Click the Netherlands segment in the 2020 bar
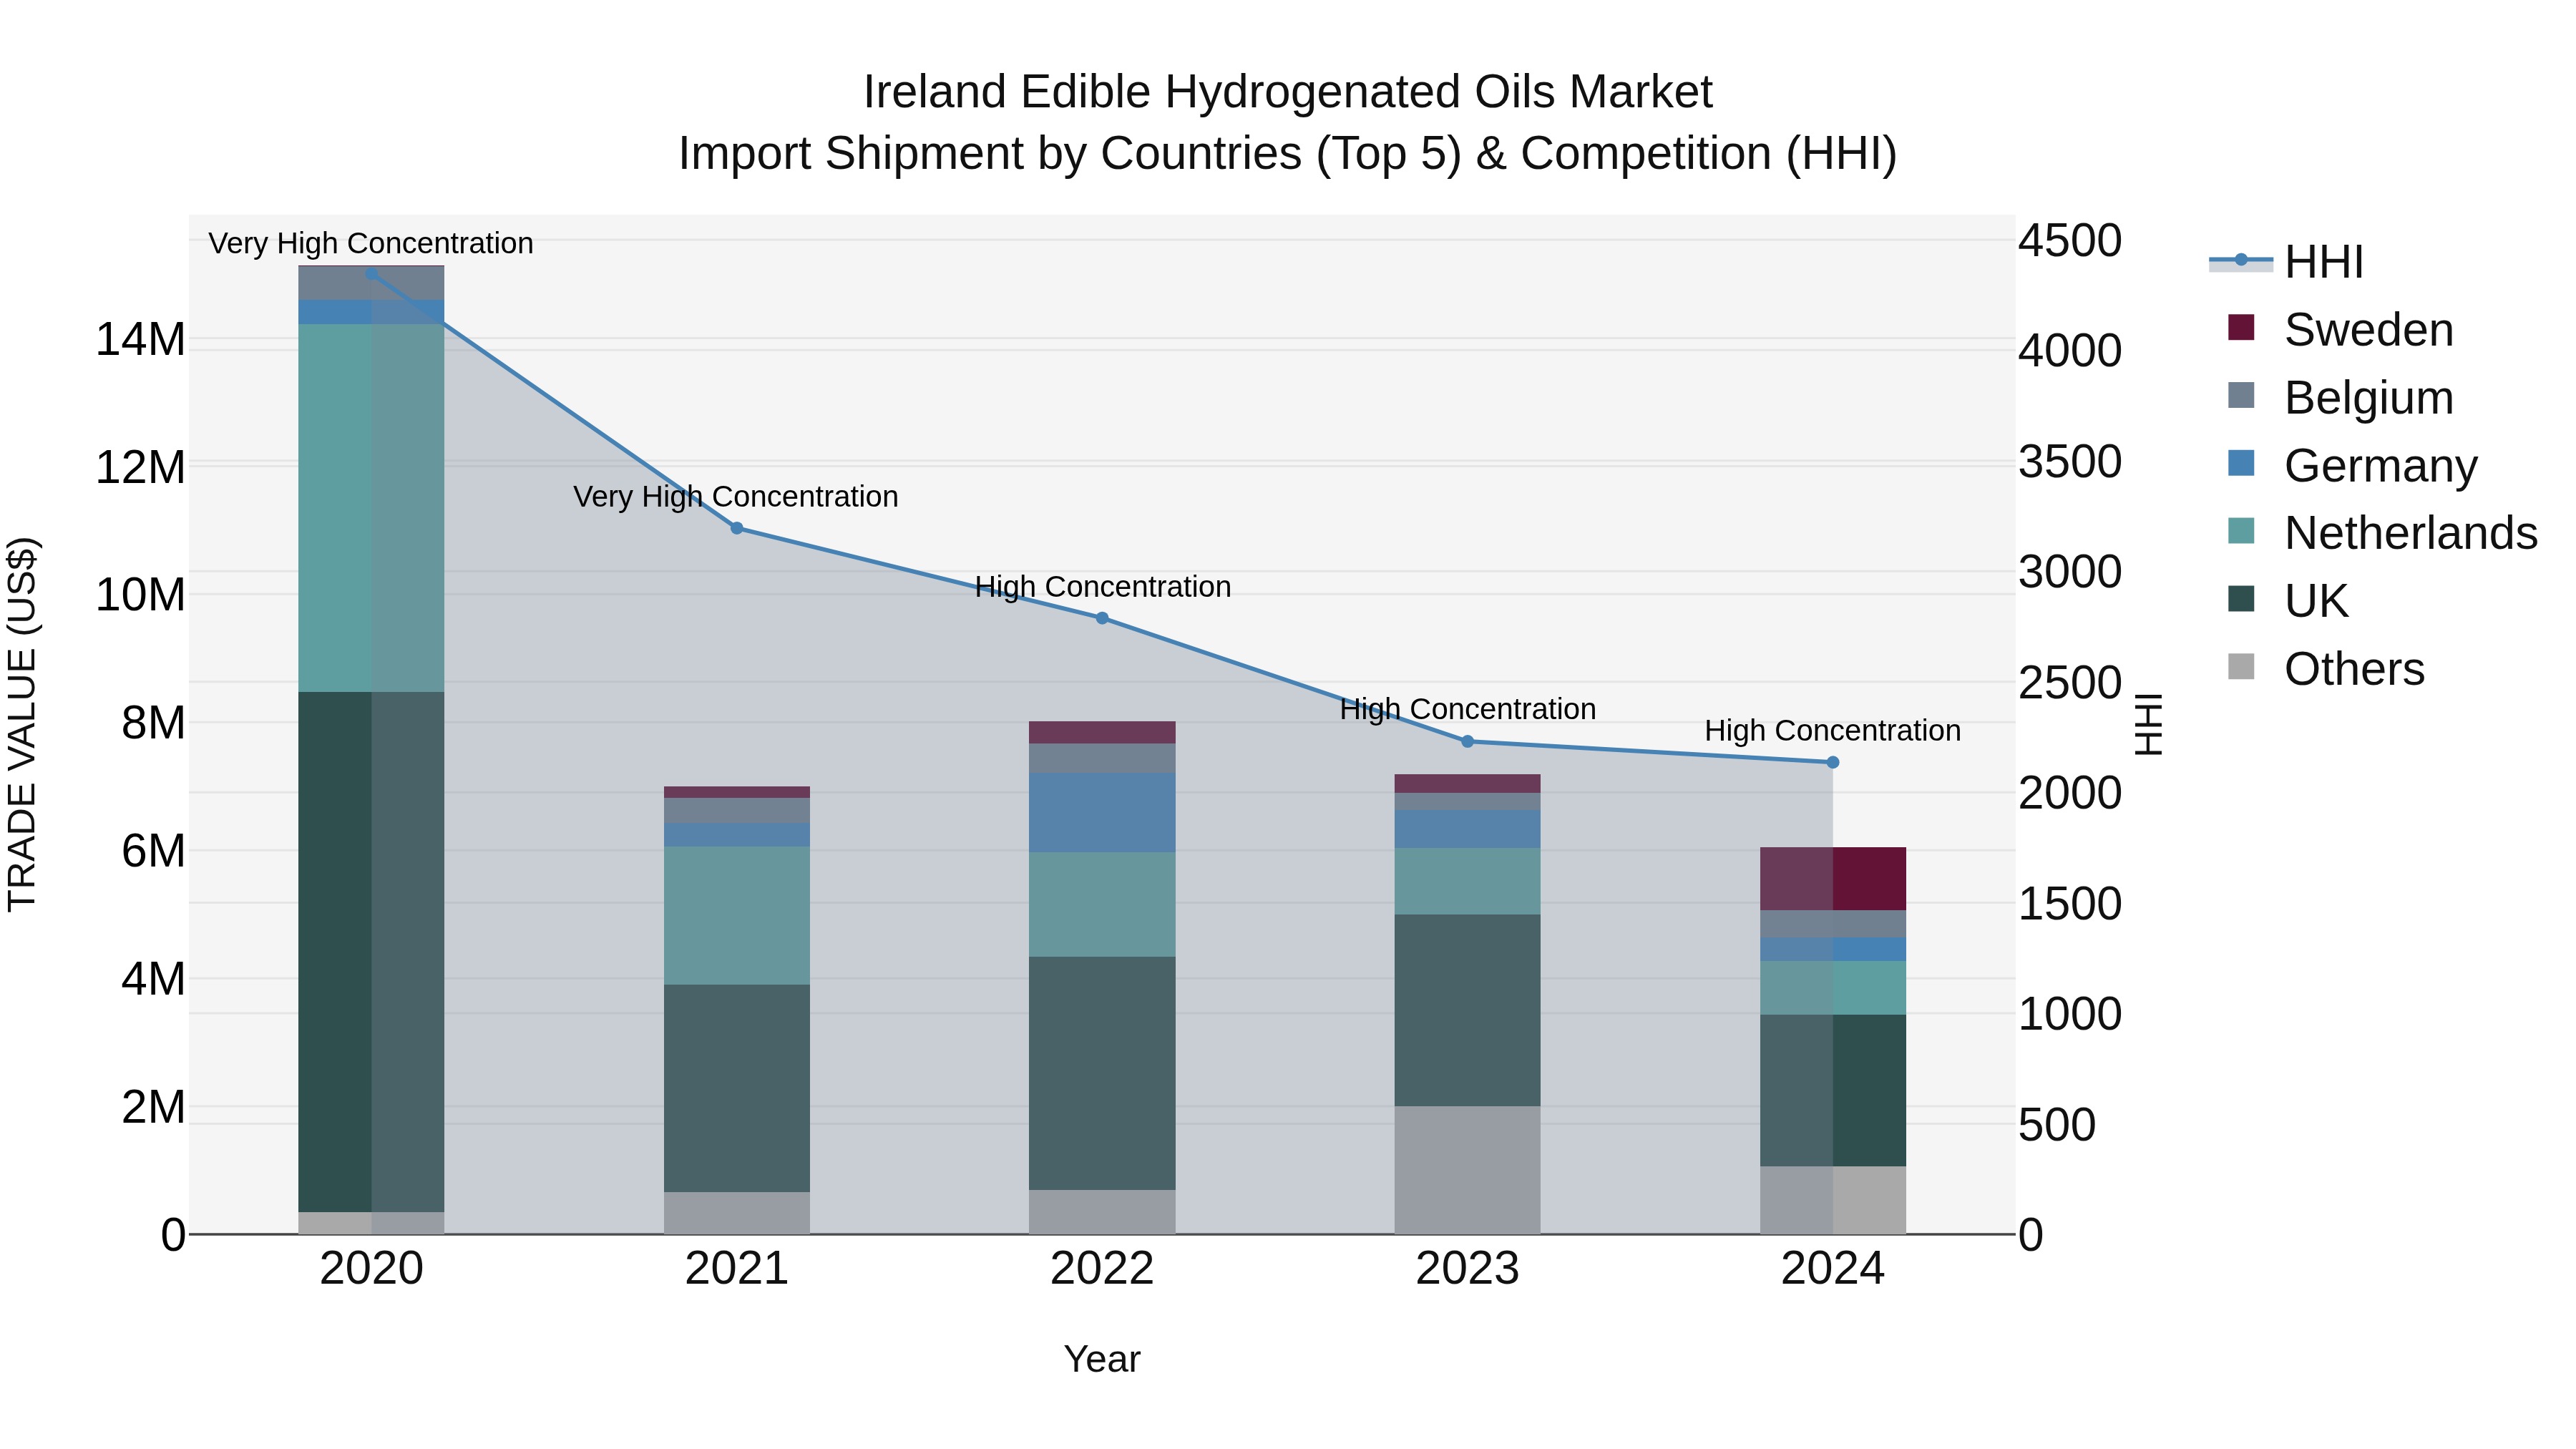The width and height of the screenshot is (2576, 1449). tap(372, 508)
